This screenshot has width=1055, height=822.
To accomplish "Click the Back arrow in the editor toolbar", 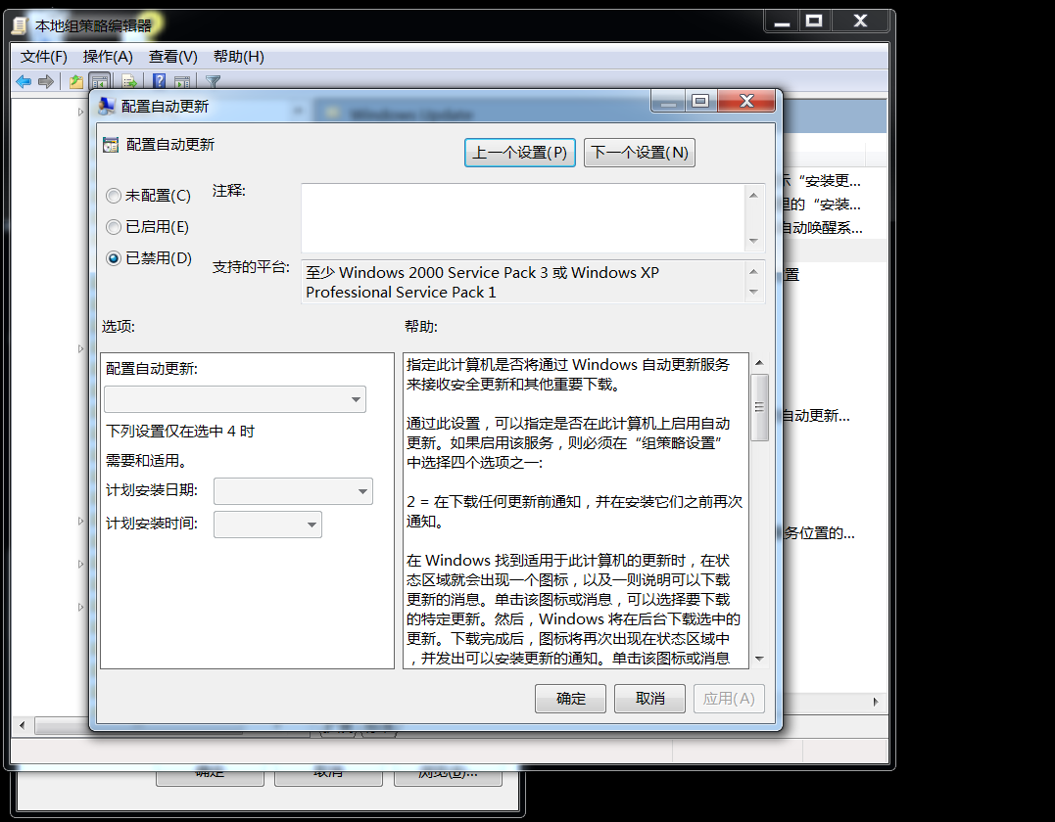I will (24, 82).
